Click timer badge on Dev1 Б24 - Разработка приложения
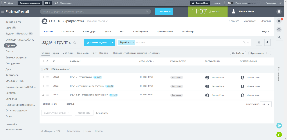The height and width of the screenshot is (140, 287). pyautogui.click(x=114, y=95)
